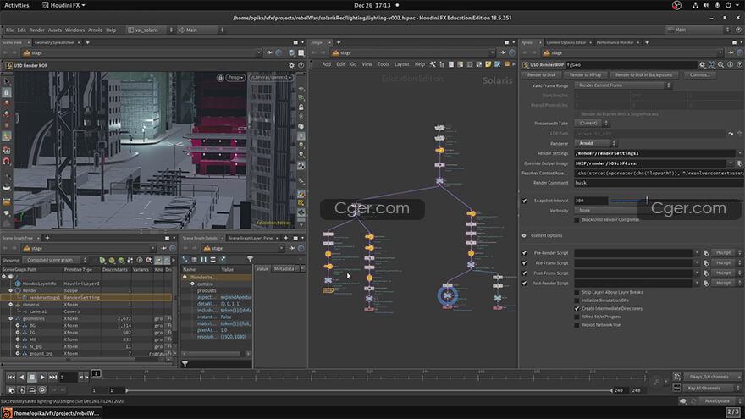
Task: Click the Snapshot Interval slider
Action: (676, 201)
